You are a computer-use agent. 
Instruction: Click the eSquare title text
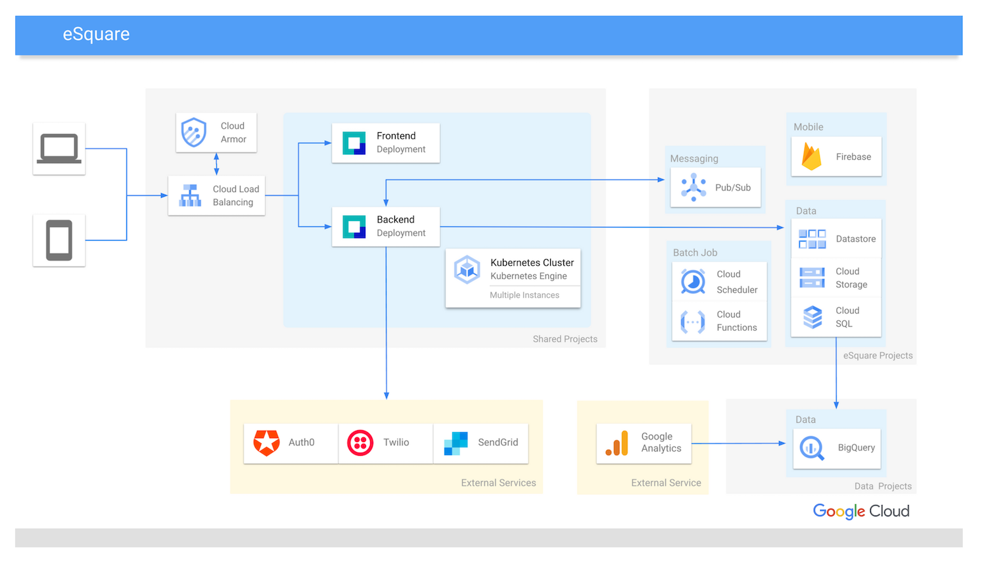coord(96,34)
